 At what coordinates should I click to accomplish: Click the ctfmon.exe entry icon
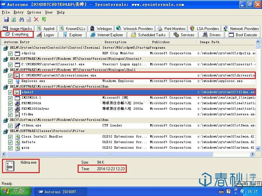(17, 125)
